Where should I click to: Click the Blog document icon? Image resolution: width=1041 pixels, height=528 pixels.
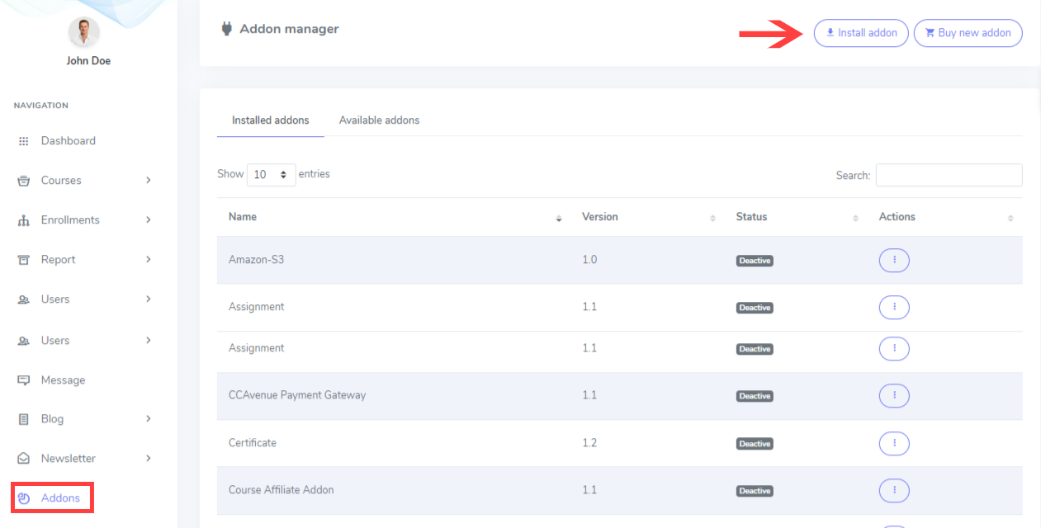point(24,419)
